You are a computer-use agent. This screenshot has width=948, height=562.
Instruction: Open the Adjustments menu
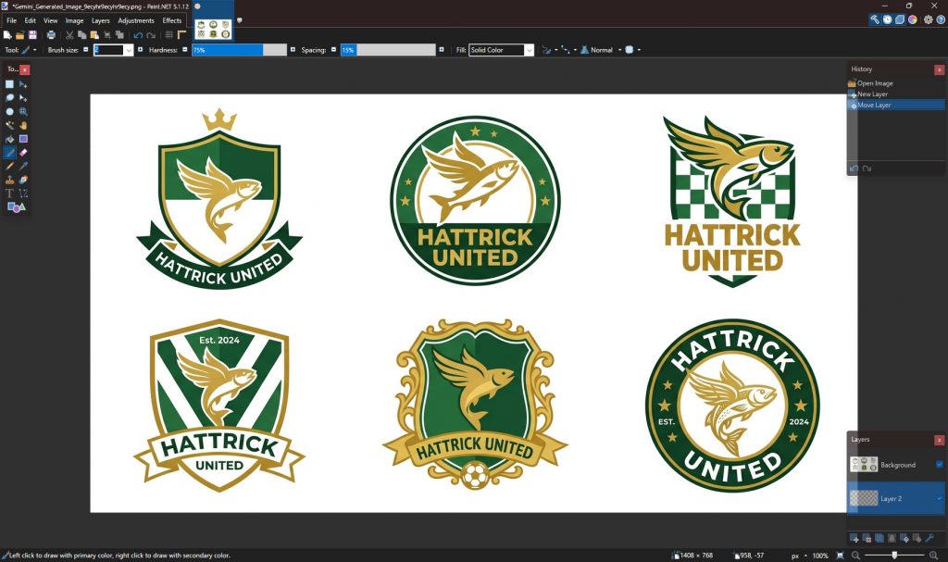[x=136, y=20]
